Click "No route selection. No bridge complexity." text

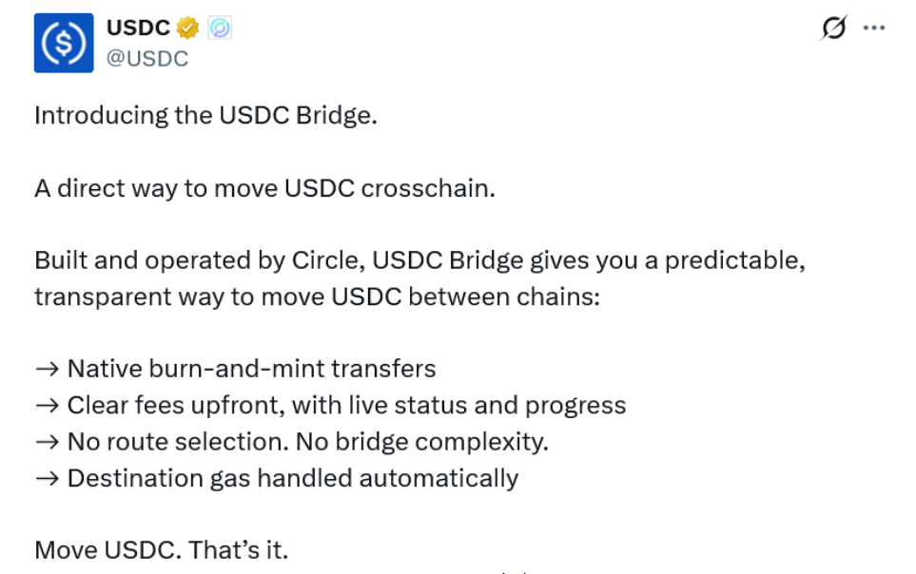tap(307, 441)
